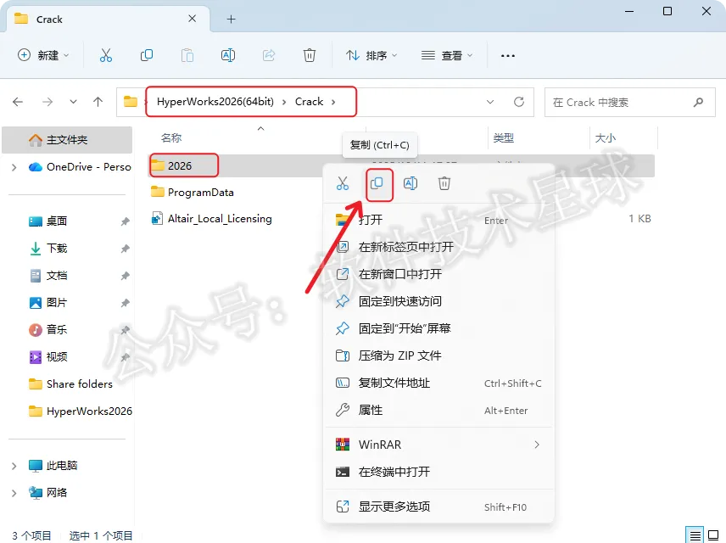Rename via the context menu rename icon
Image resolution: width=726 pixels, height=543 pixels.
(410, 183)
